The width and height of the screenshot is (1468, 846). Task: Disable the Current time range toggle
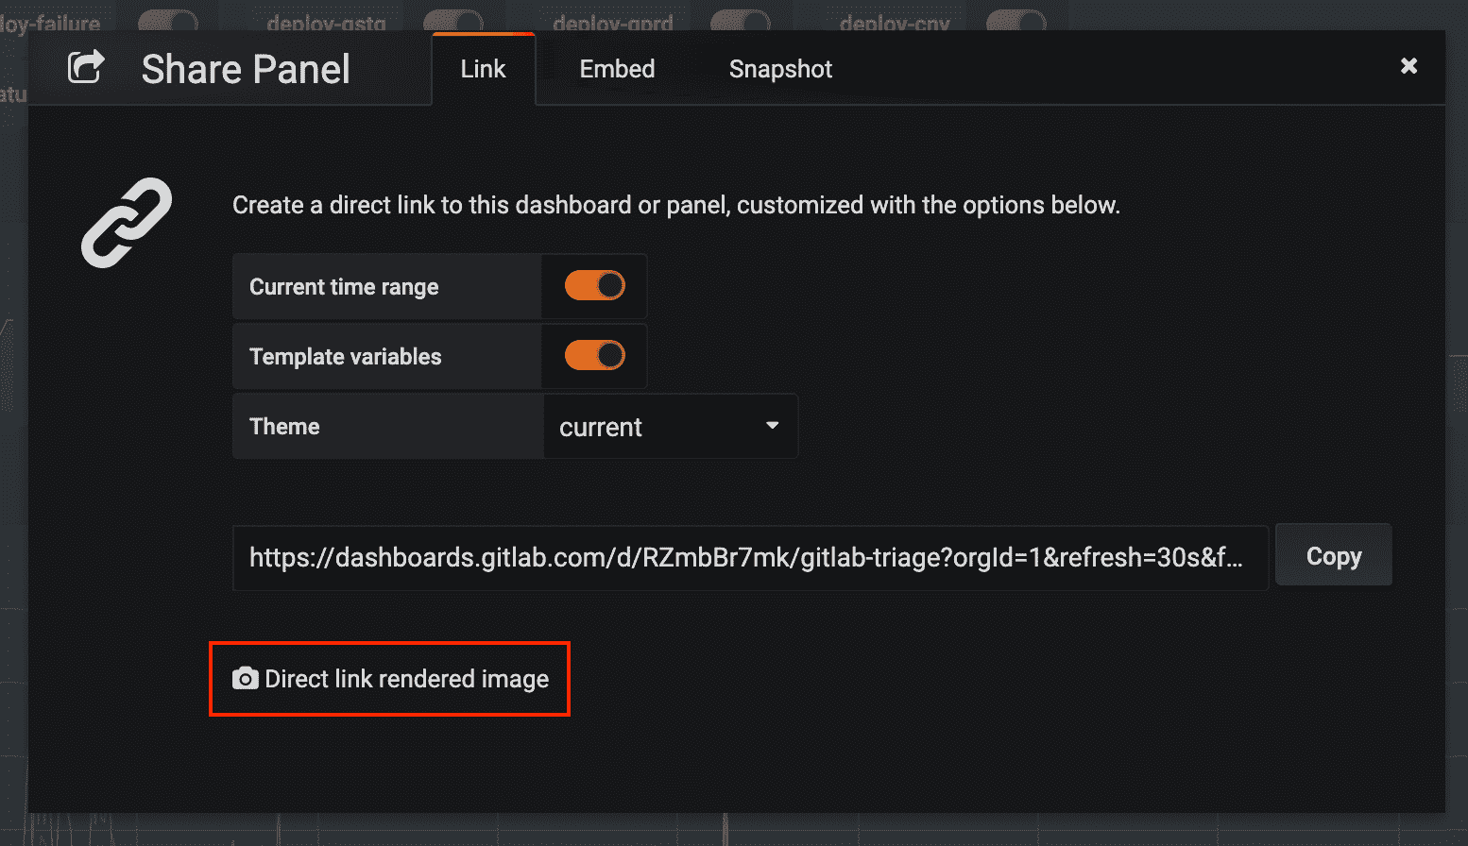coord(593,285)
